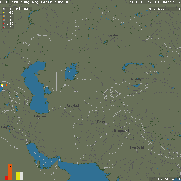Click the Almaty city marker

click(x=135, y=82)
